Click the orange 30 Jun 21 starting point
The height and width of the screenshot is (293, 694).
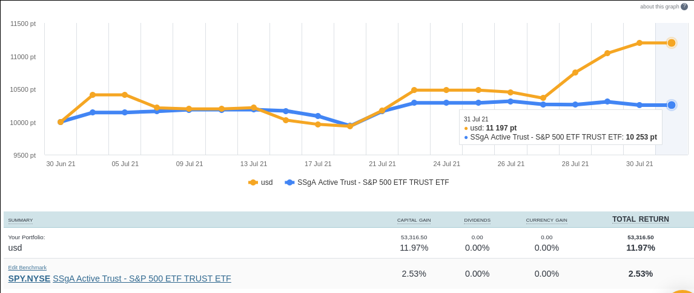point(61,122)
